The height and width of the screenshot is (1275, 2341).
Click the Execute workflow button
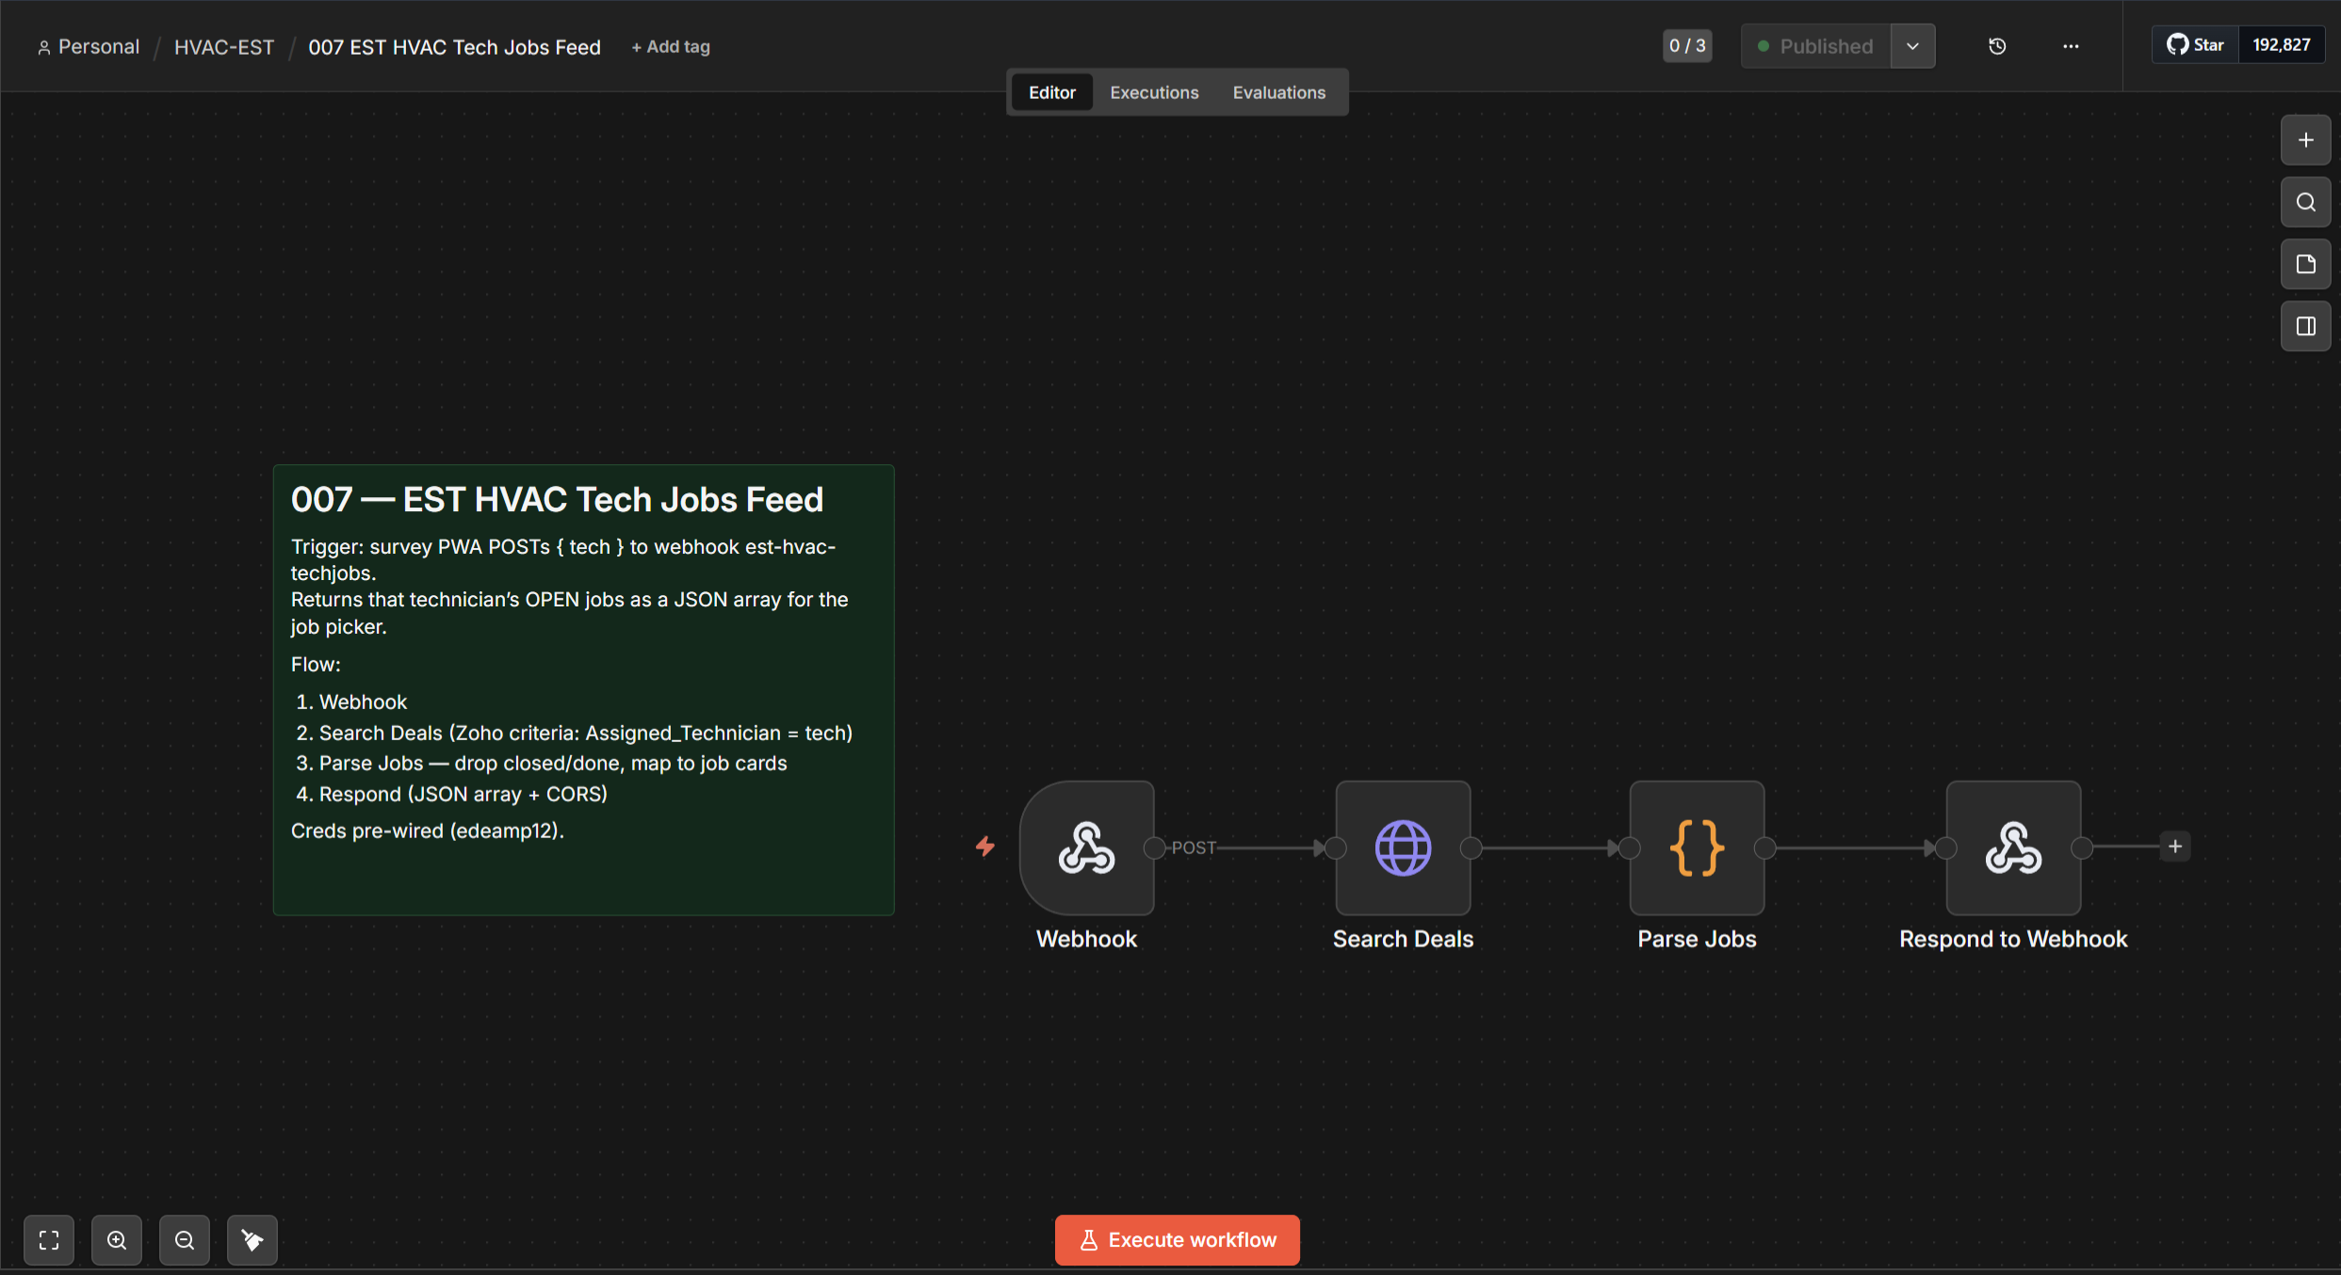coord(1178,1240)
